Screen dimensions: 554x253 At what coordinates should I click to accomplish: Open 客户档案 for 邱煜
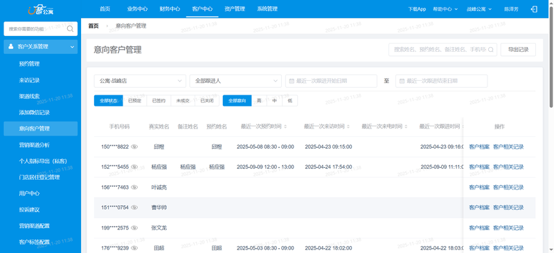479,147
